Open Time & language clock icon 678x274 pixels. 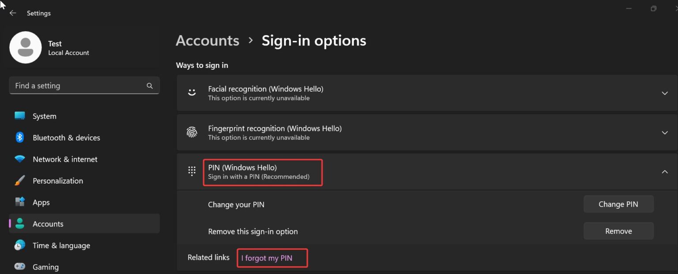tap(19, 245)
